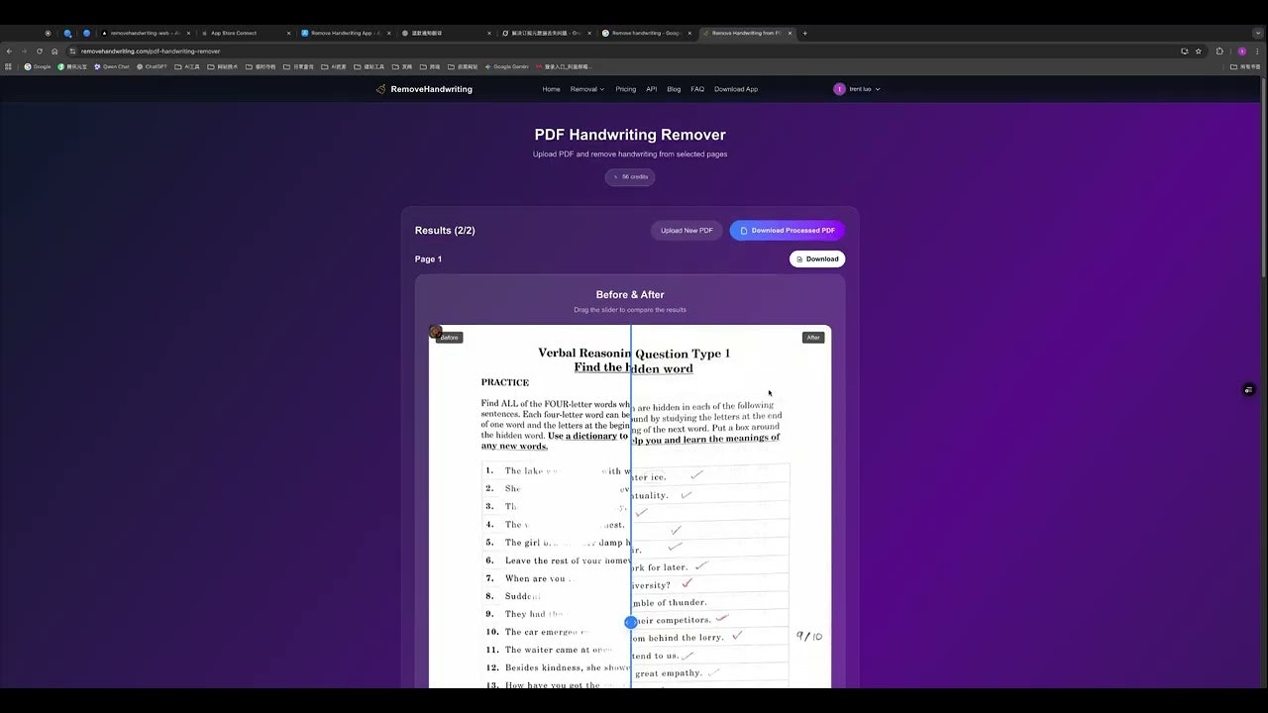The image size is (1268, 713).
Task: Click the Download App link
Action: [x=736, y=89]
